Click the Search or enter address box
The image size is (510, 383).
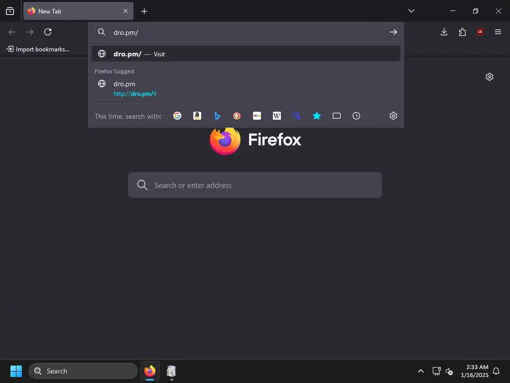tap(255, 185)
